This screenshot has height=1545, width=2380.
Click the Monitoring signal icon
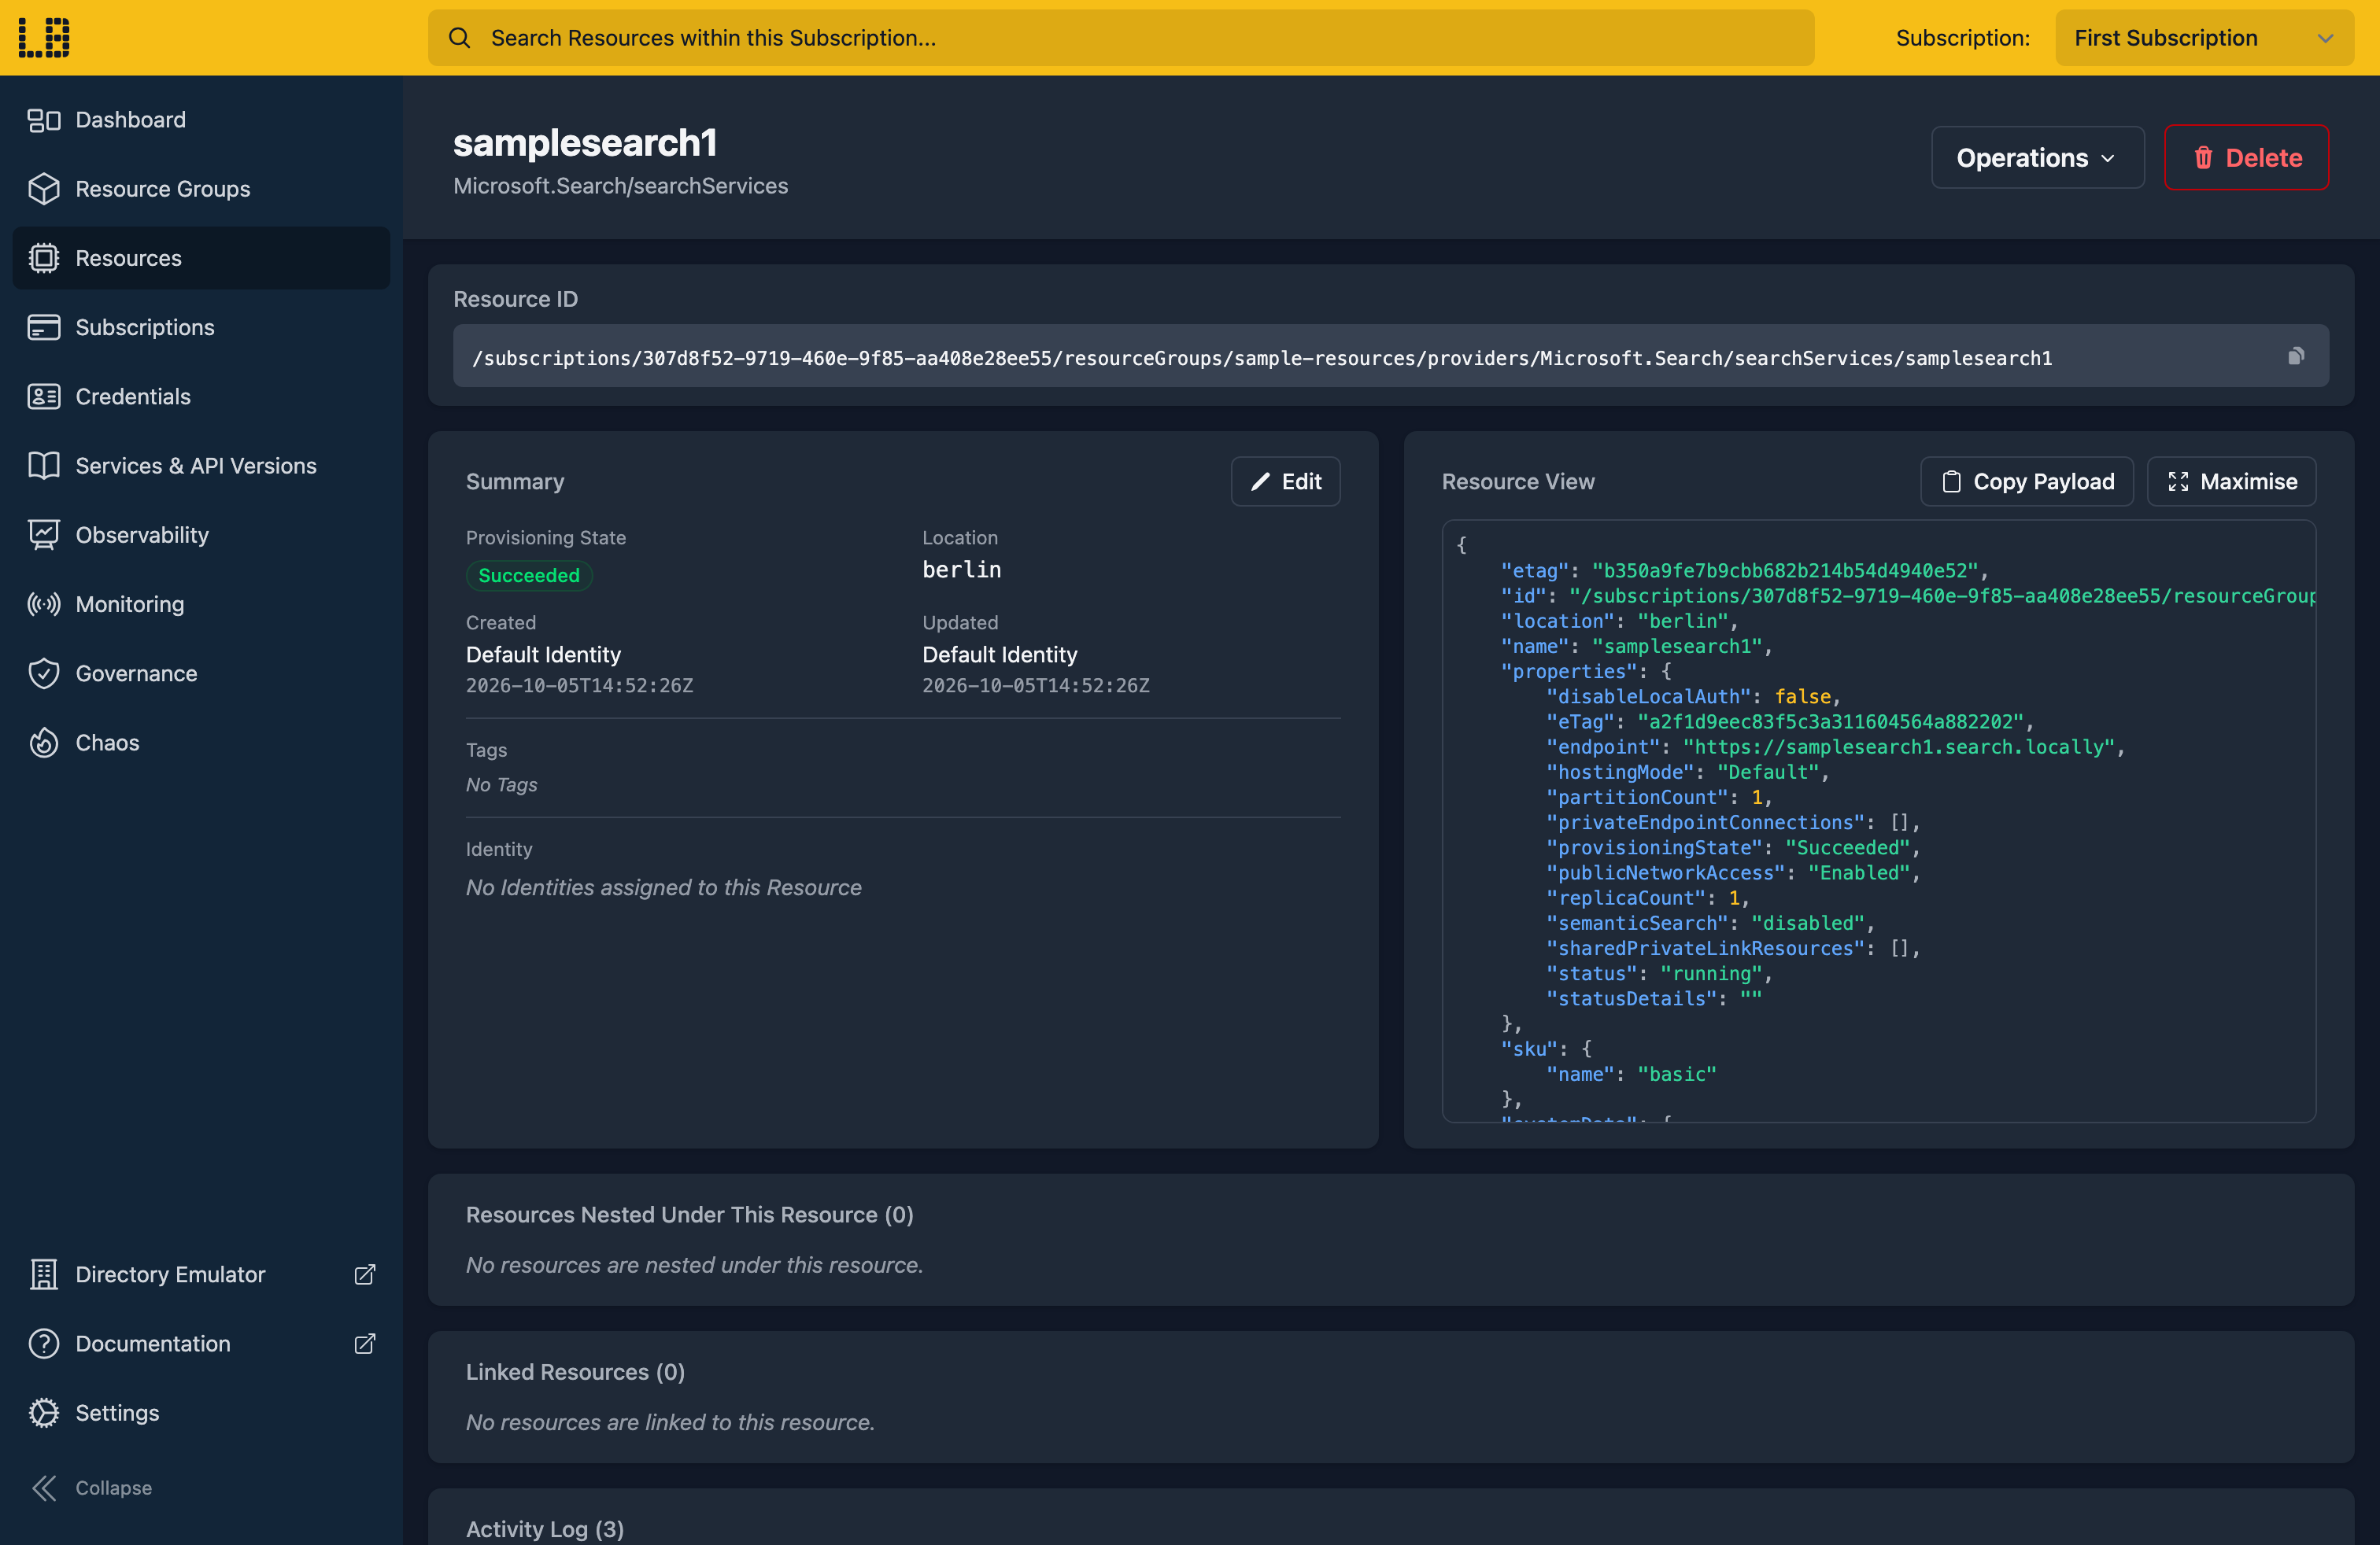[x=44, y=603]
